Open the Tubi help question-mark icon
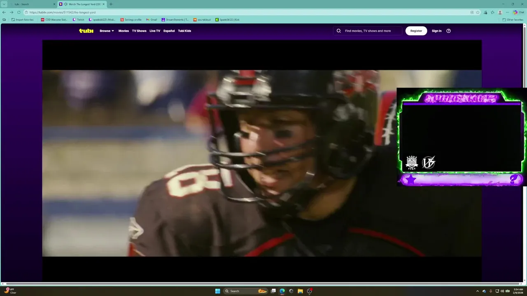 point(448,31)
